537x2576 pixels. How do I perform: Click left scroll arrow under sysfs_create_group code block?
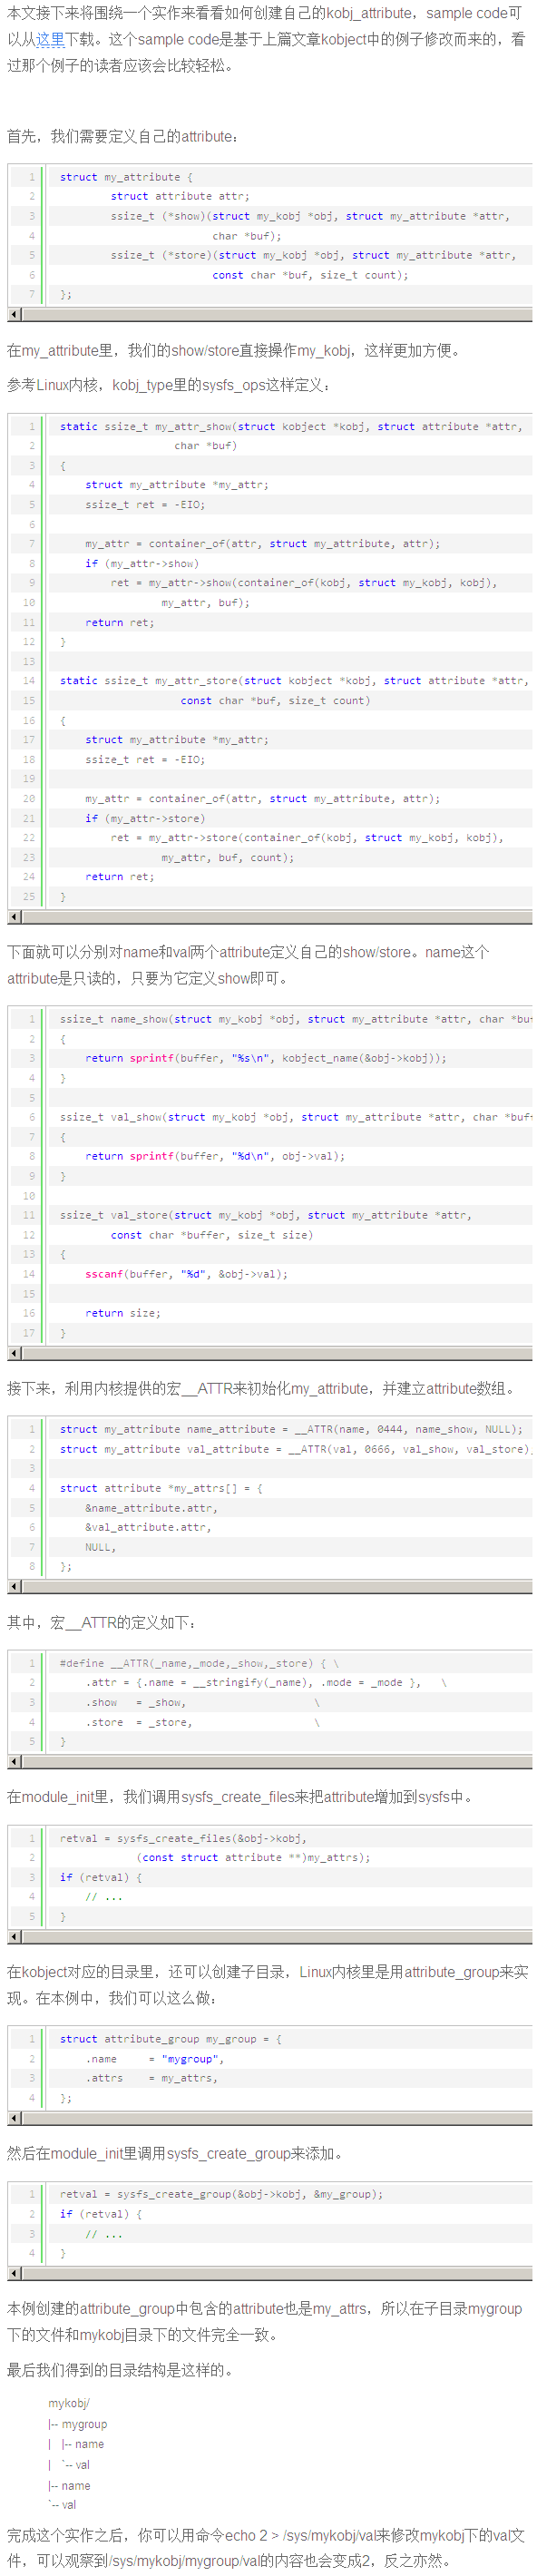(x=13, y=2273)
